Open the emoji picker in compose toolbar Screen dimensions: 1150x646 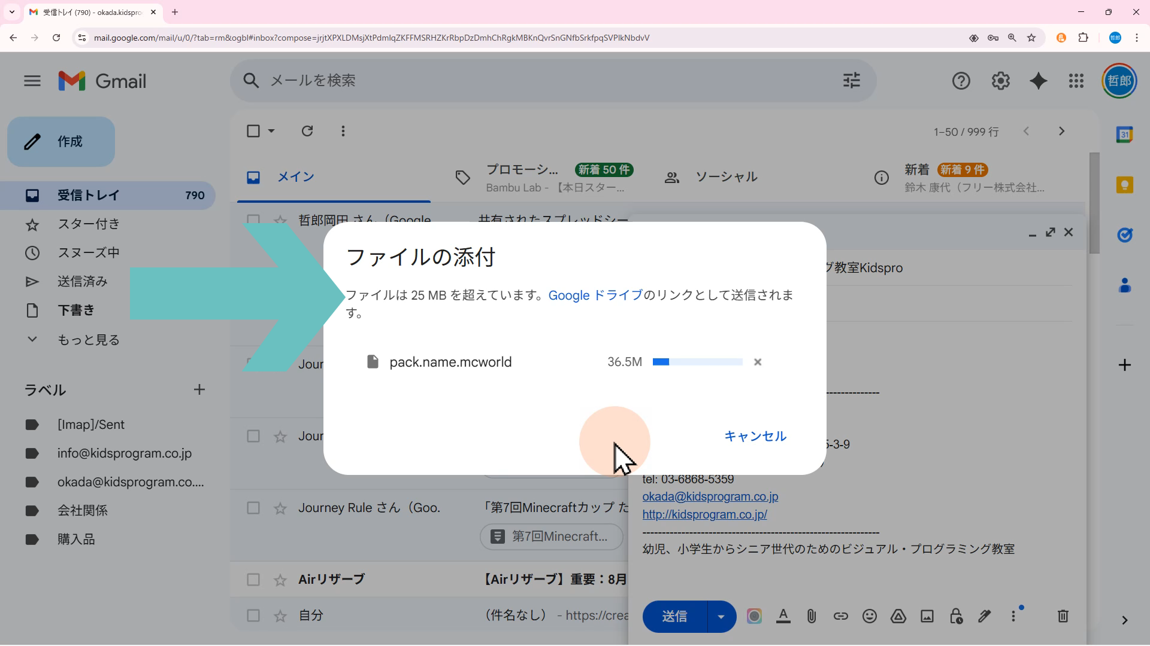[x=869, y=616]
